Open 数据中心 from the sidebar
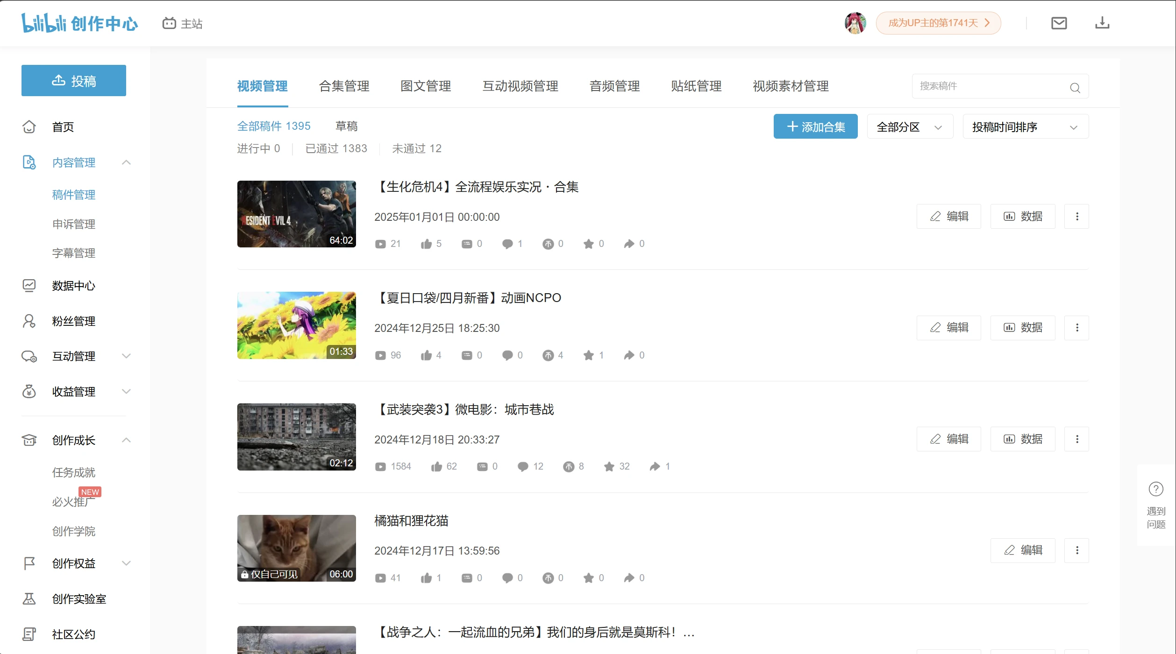 pos(73,285)
